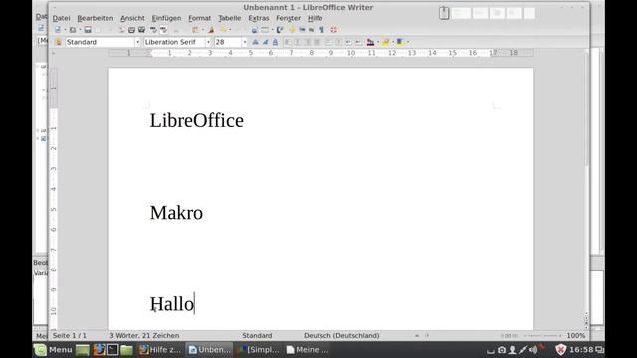Toggle numbering on/off
Image resolution: width=637 pixels, height=358 pixels.
click(329, 42)
